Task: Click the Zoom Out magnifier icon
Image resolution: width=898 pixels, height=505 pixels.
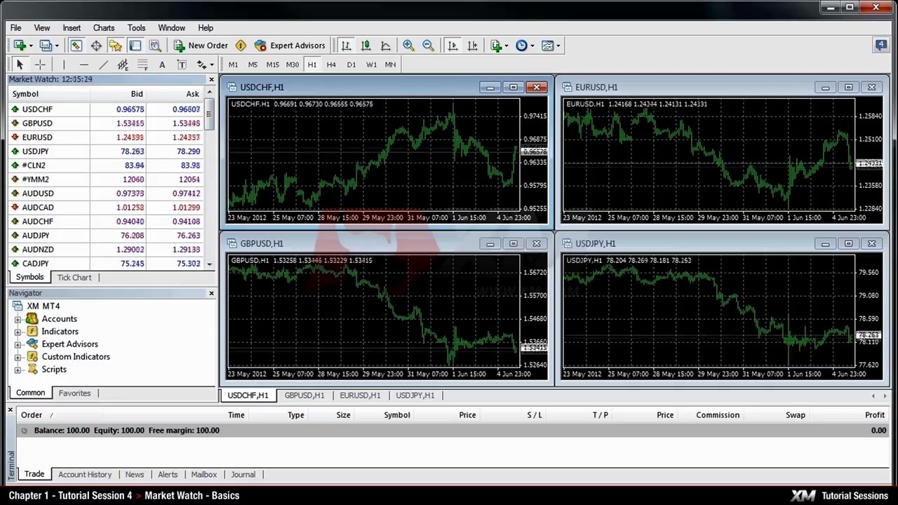Action: [x=428, y=46]
